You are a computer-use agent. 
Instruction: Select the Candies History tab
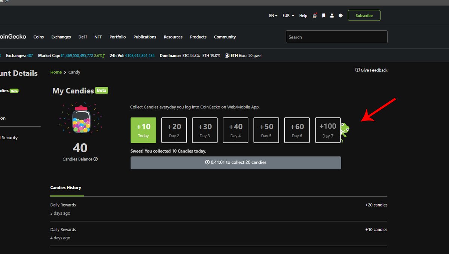click(66, 188)
